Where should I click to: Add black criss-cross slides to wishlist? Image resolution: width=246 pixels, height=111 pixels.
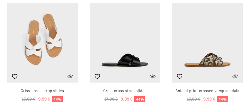[x=97, y=76]
